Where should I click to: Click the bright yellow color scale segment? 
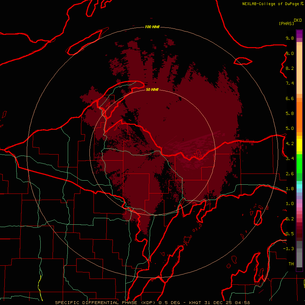coord(299,145)
